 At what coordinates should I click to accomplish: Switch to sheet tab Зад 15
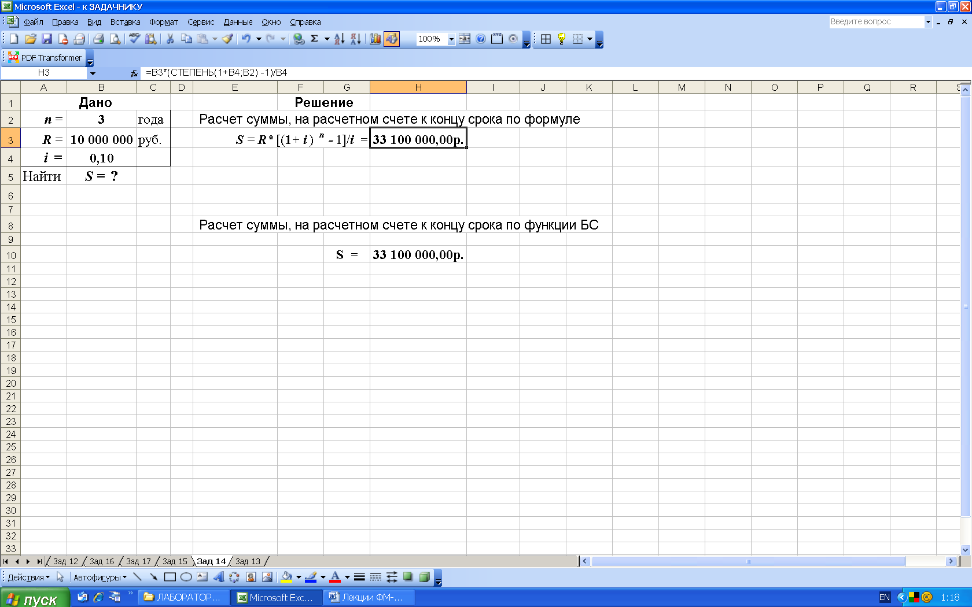(x=175, y=561)
